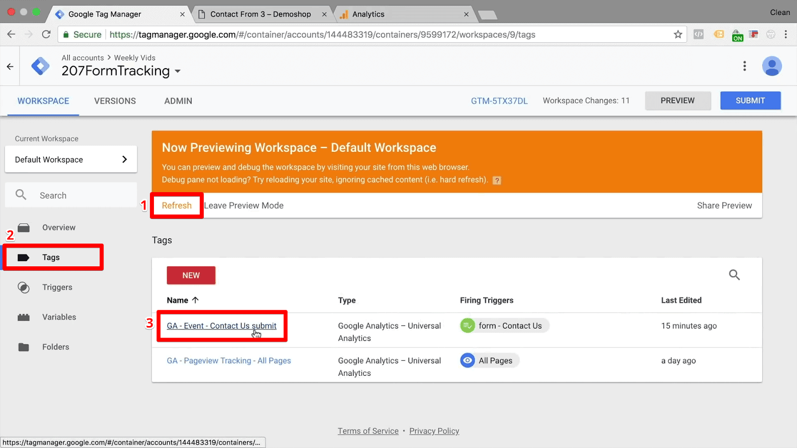Click the Google Tag Manager diamond logo

pyautogui.click(x=40, y=66)
